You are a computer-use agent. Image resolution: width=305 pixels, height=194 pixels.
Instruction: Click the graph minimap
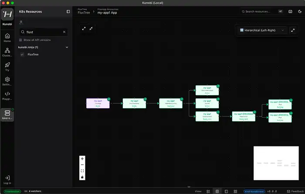click(276, 163)
